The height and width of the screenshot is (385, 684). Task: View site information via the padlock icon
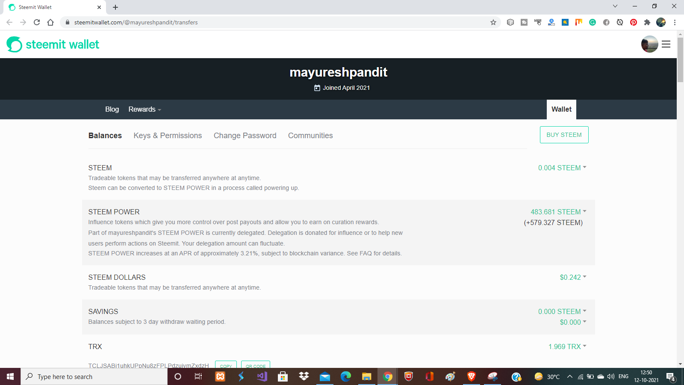(x=67, y=22)
